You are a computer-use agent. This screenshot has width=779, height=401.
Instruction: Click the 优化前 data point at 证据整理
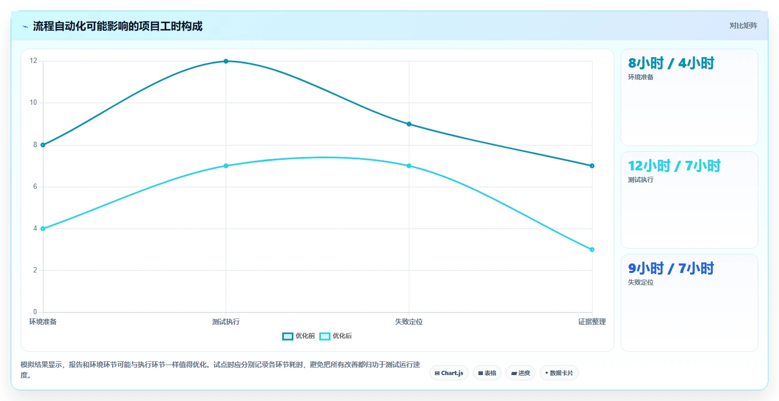(592, 166)
